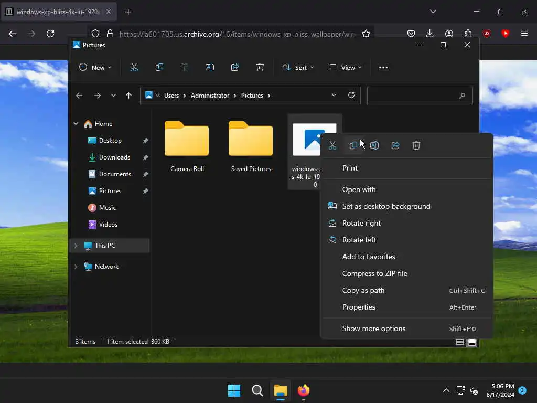The height and width of the screenshot is (403, 537).
Task: Go up one folder level
Action: [129, 96]
